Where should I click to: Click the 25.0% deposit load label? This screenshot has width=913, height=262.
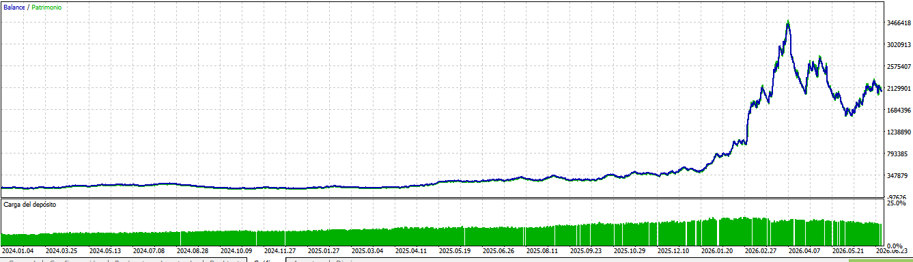[x=897, y=203]
